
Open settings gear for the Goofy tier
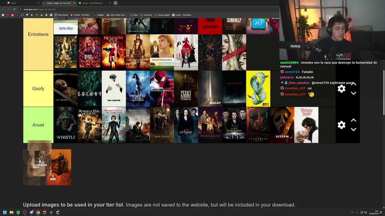tap(341, 89)
